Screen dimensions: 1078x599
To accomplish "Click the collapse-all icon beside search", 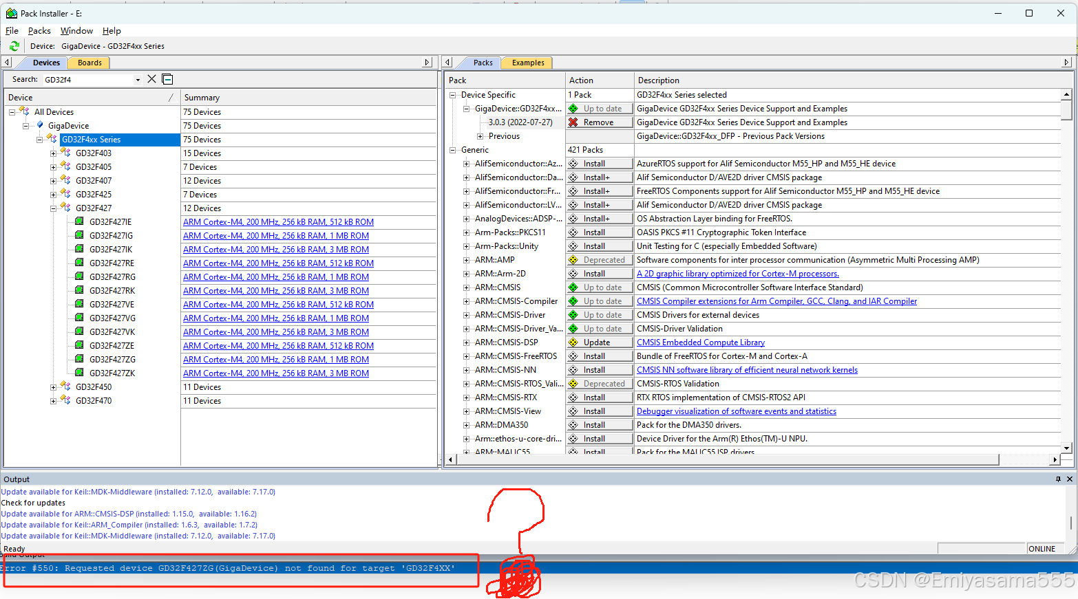I will (x=167, y=79).
